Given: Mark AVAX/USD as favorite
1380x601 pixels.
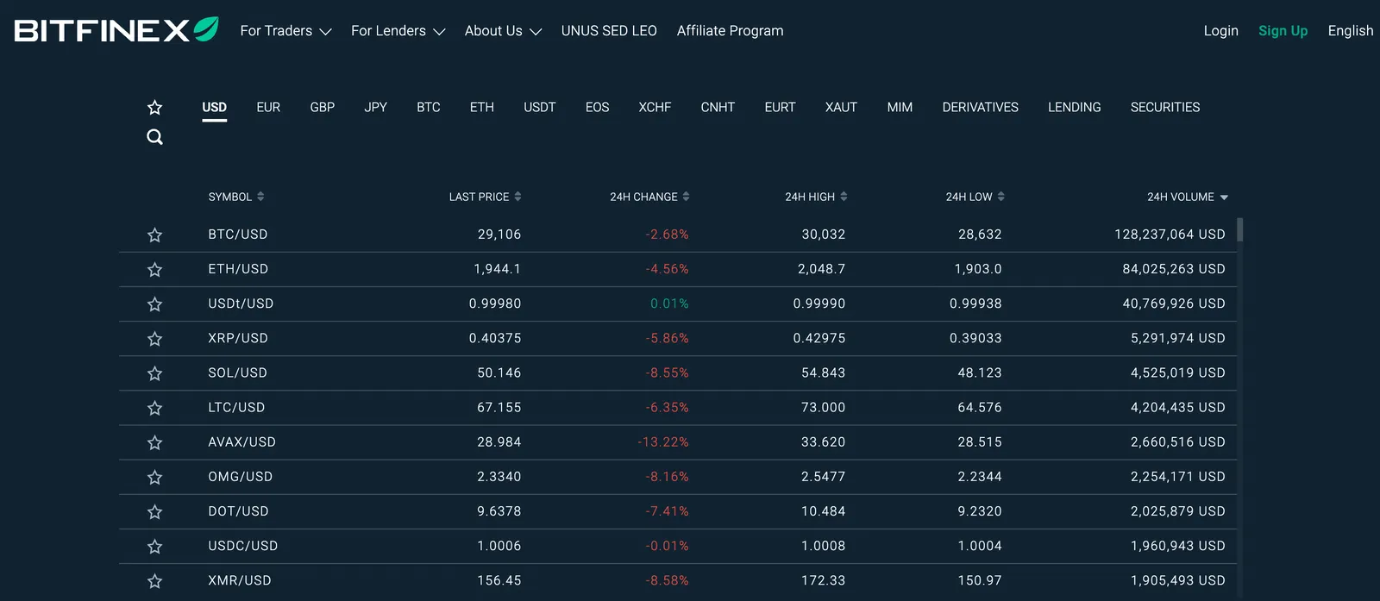Looking at the screenshot, I should pyautogui.click(x=154, y=442).
